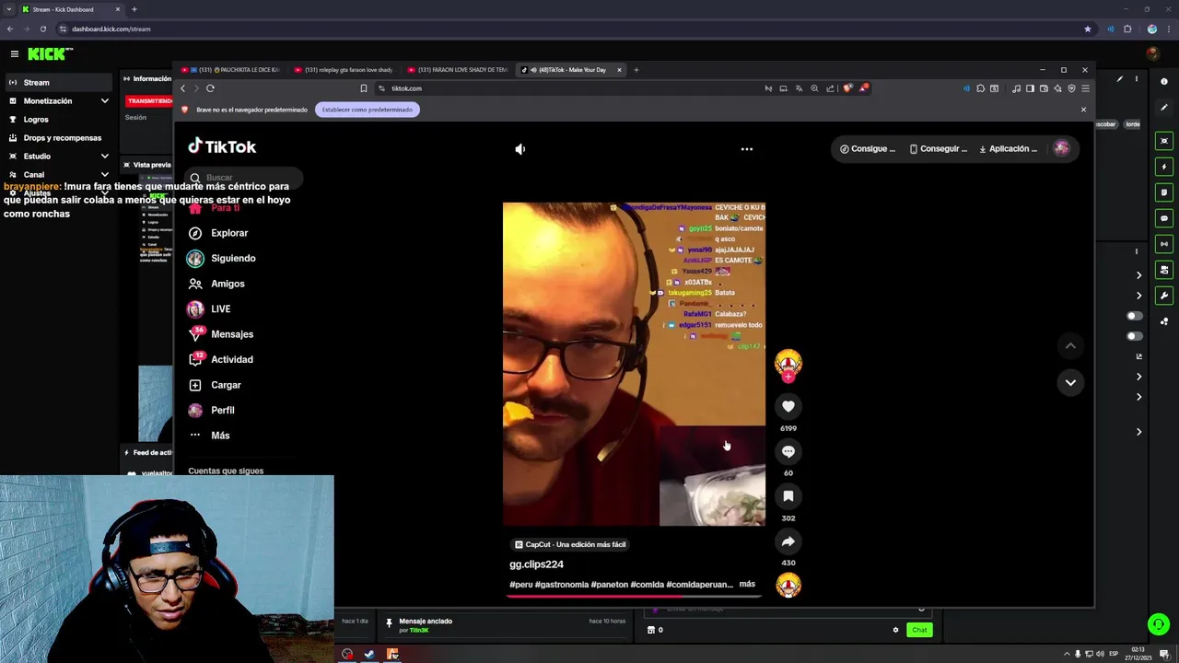This screenshot has height=663, width=1179.
Task: Like the TikTok video with heart icon
Action: point(788,406)
